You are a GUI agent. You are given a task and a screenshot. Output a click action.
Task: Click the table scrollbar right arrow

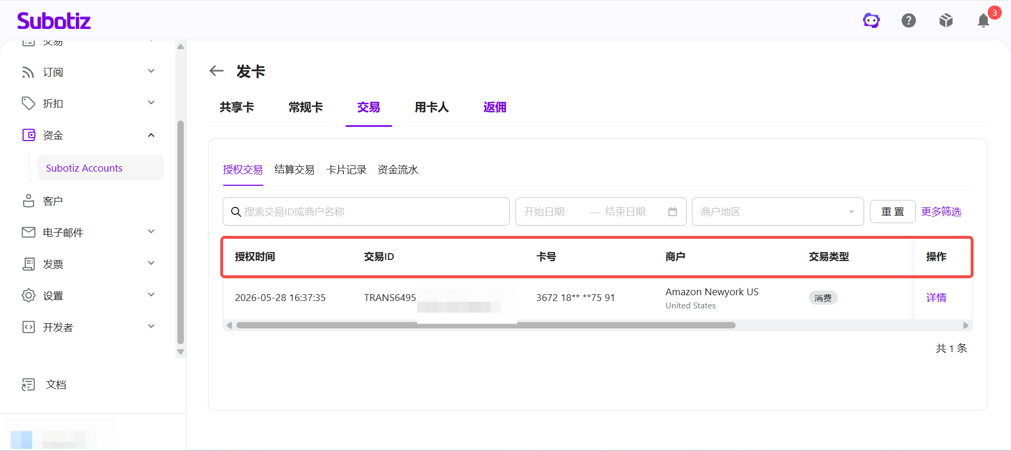[966, 325]
